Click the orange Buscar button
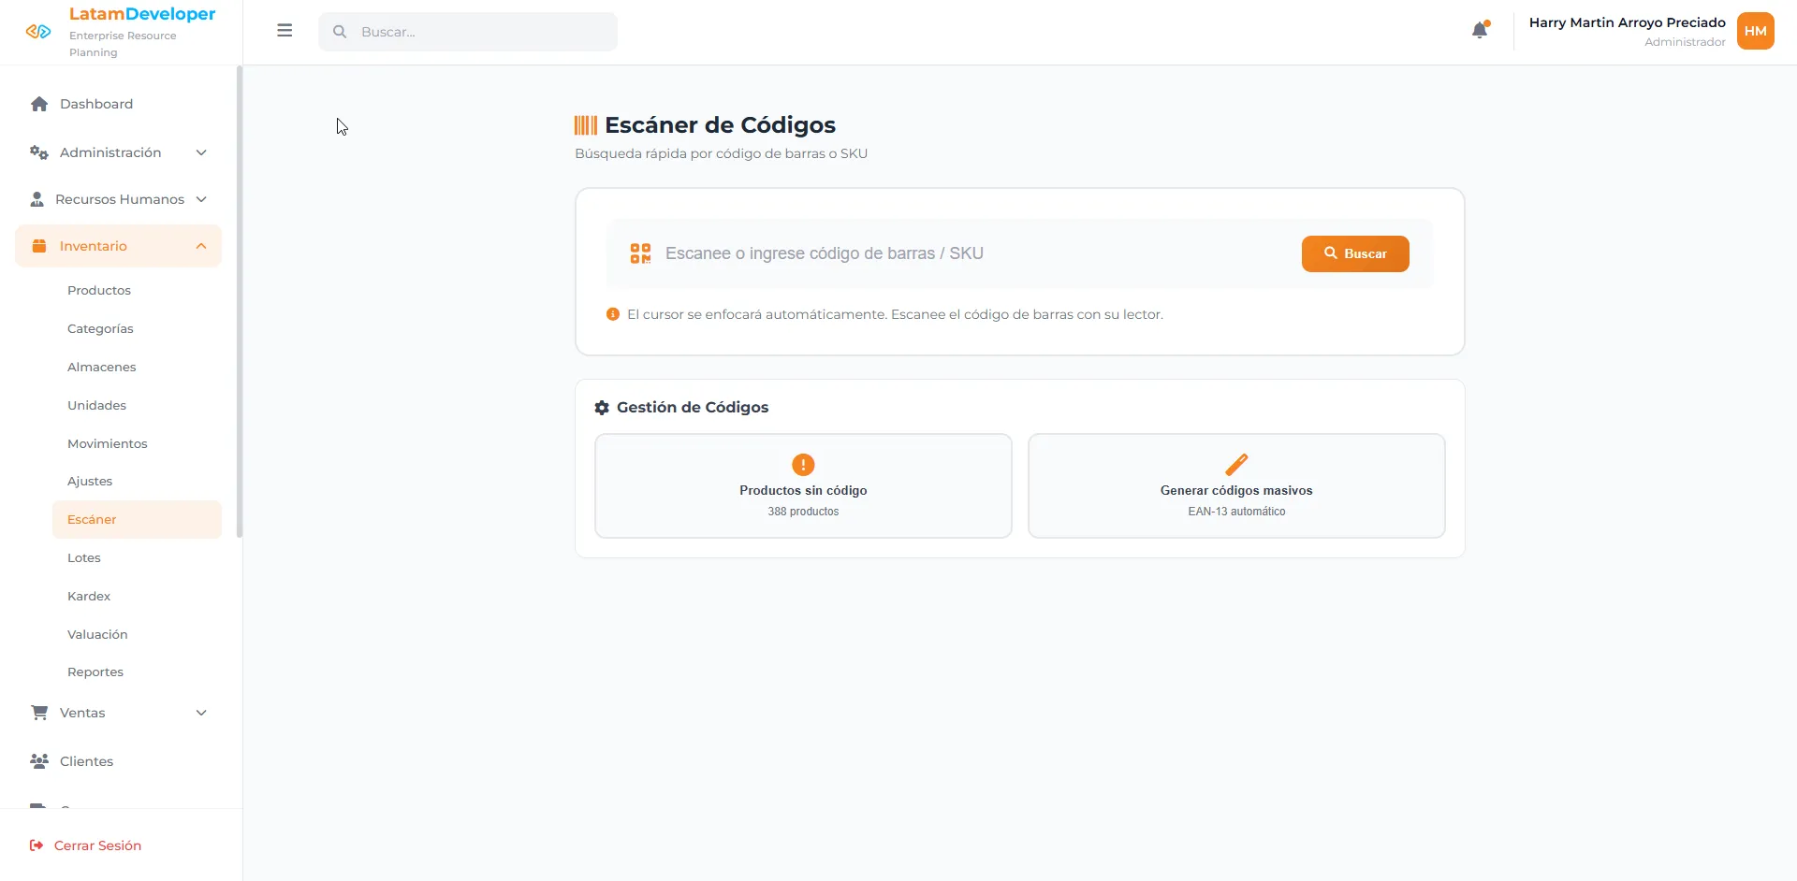Screen dimensions: 1797x881 tap(1355, 253)
